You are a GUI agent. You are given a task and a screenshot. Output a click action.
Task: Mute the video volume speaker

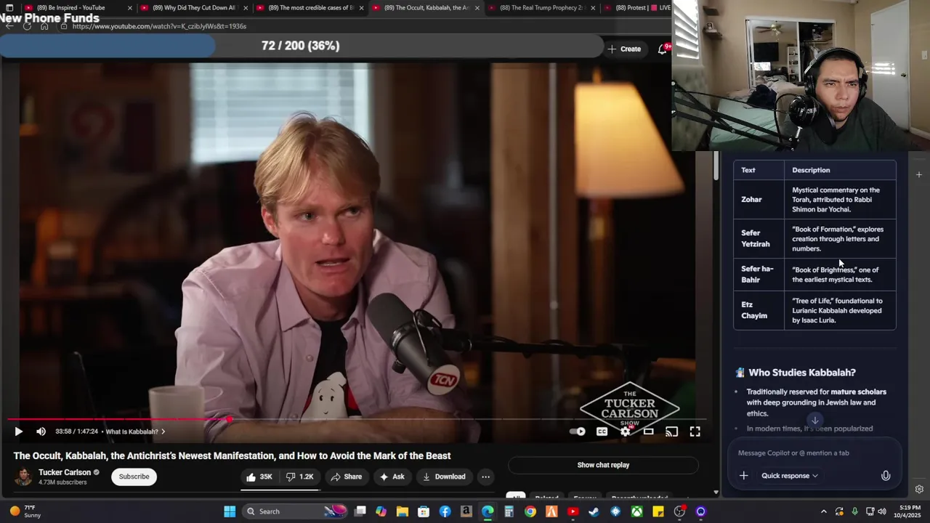tap(41, 431)
